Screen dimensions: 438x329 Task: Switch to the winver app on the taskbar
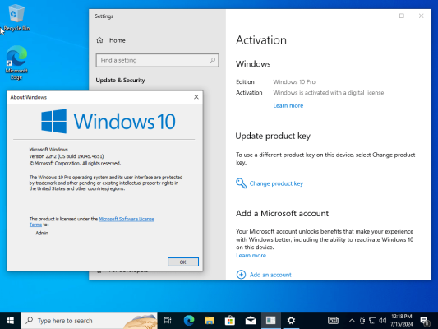[x=270, y=320]
